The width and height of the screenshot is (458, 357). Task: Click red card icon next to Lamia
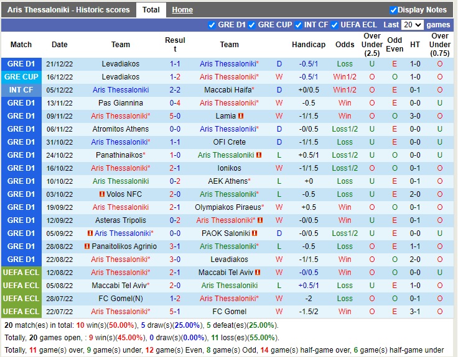[241, 116]
